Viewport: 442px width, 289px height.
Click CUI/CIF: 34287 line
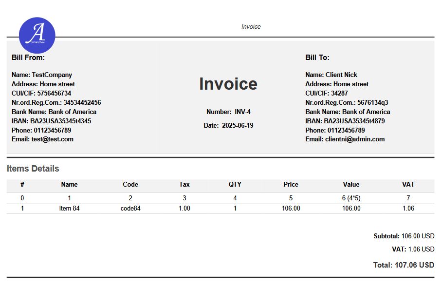pyautogui.click(x=327, y=93)
